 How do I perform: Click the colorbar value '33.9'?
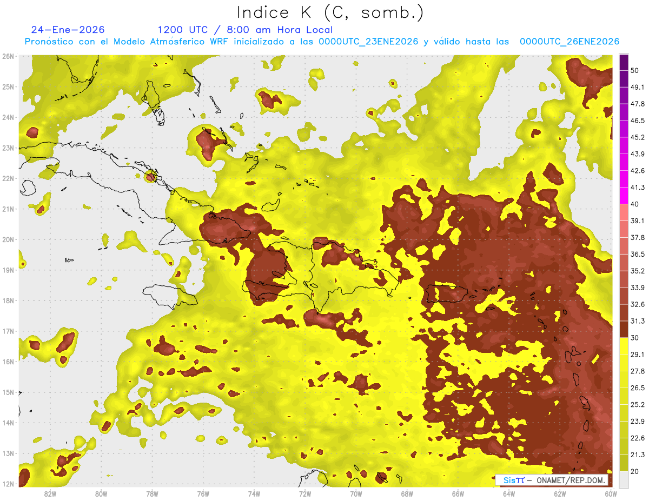638,288
